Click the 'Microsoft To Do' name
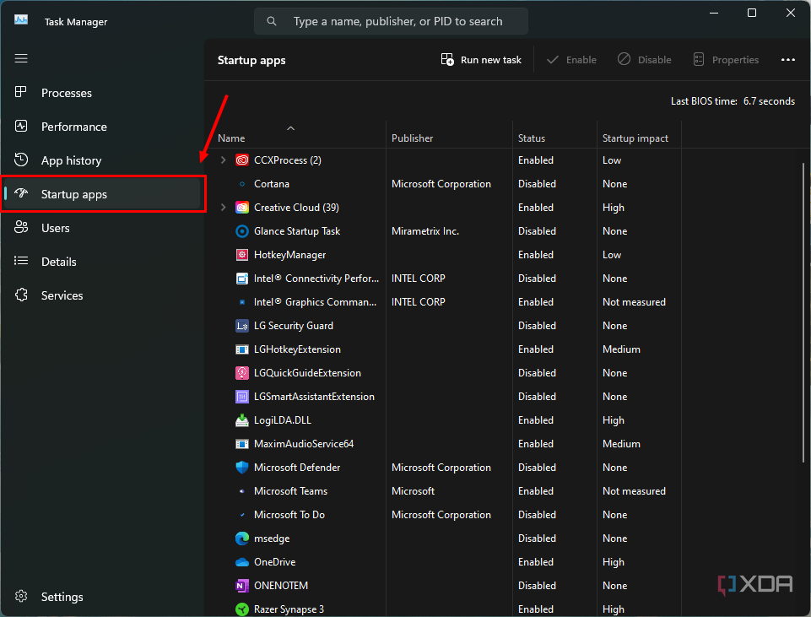The image size is (811, 617). 289,515
